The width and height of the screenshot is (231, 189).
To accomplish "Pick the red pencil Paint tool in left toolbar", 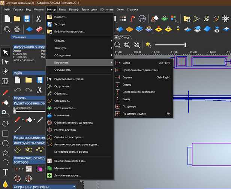I will click(x=5, y=93).
